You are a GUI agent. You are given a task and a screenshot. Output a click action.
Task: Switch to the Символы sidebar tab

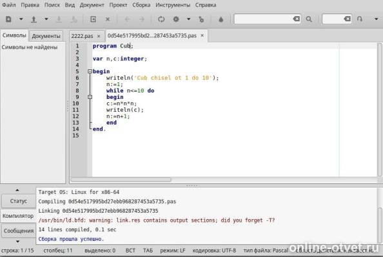[14, 35]
